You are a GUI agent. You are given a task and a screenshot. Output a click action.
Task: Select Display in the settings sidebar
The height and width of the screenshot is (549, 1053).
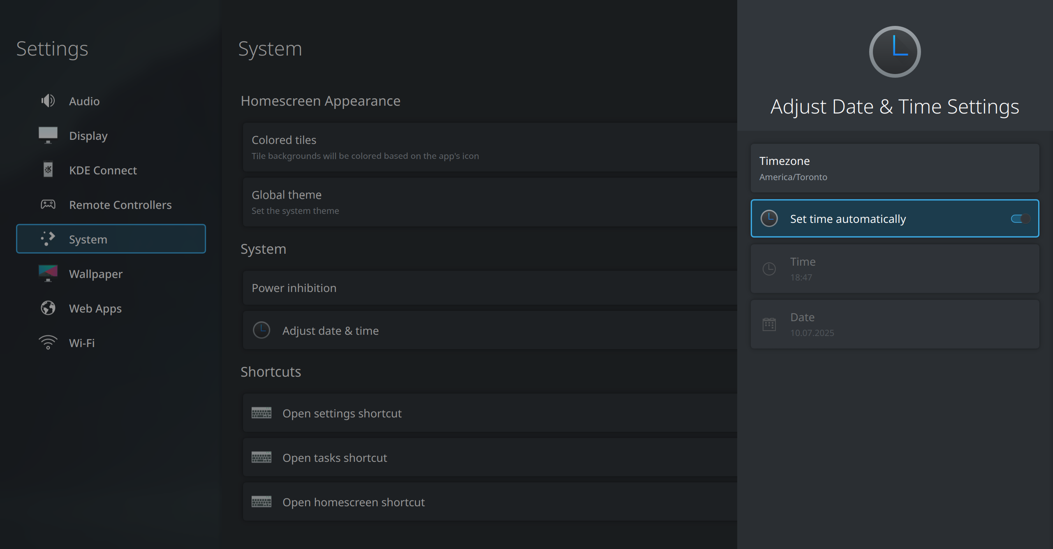click(x=88, y=136)
